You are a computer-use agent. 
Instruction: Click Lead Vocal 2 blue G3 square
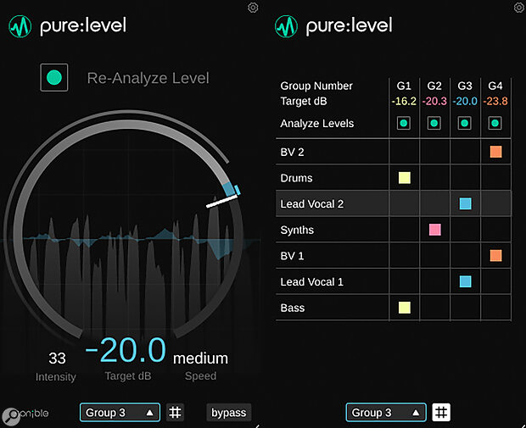(x=466, y=203)
